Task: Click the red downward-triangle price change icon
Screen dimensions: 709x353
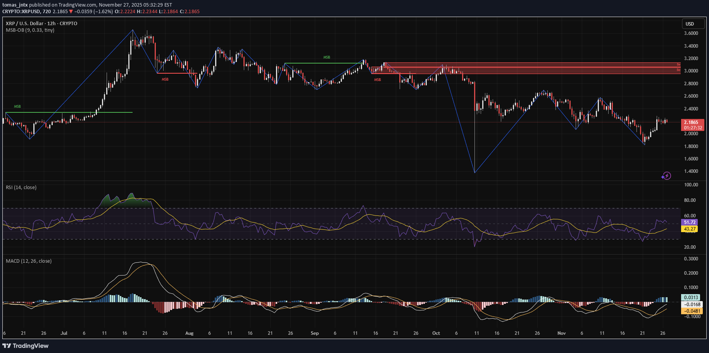Action: point(71,12)
